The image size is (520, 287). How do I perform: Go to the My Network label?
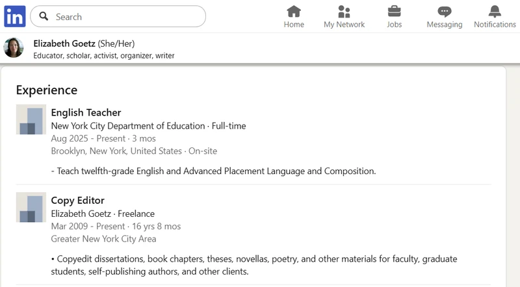click(344, 25)
